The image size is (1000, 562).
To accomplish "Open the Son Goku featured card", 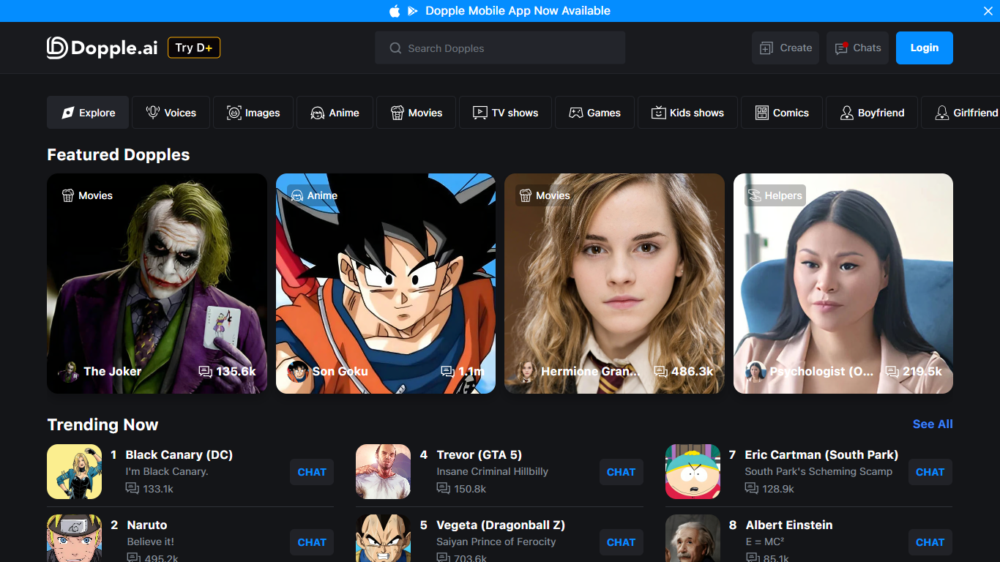I will pyautogui.click(x=386, y=283).
